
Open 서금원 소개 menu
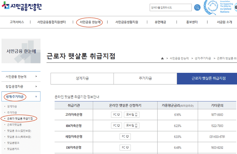pyautogui.click(x=224, y=22)
